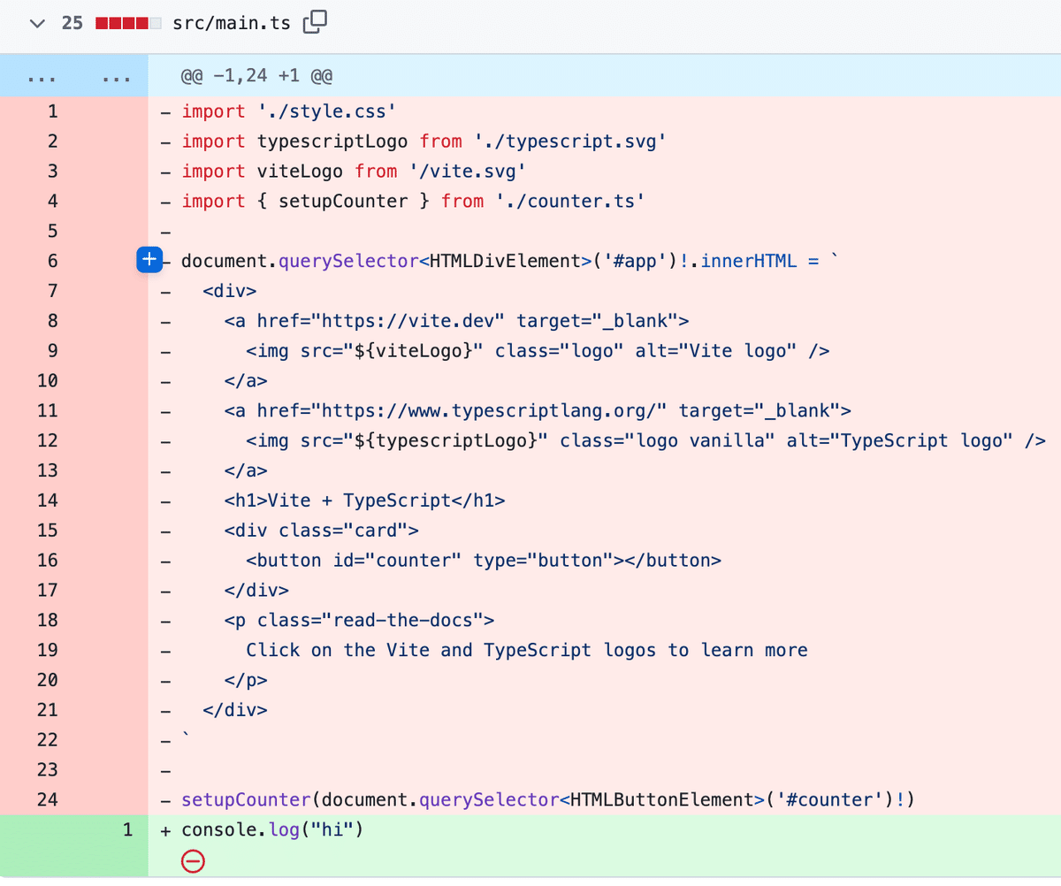Click the copy icon next to the filename
The height and width of the screenshot is (886, 1061).
[316, 23]
